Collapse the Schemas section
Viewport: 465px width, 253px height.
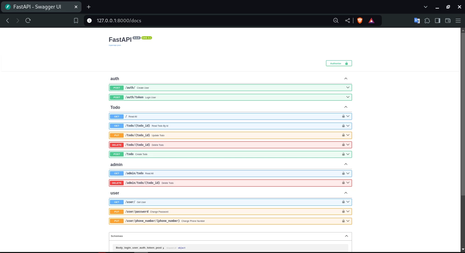click(x=346, y=236)
